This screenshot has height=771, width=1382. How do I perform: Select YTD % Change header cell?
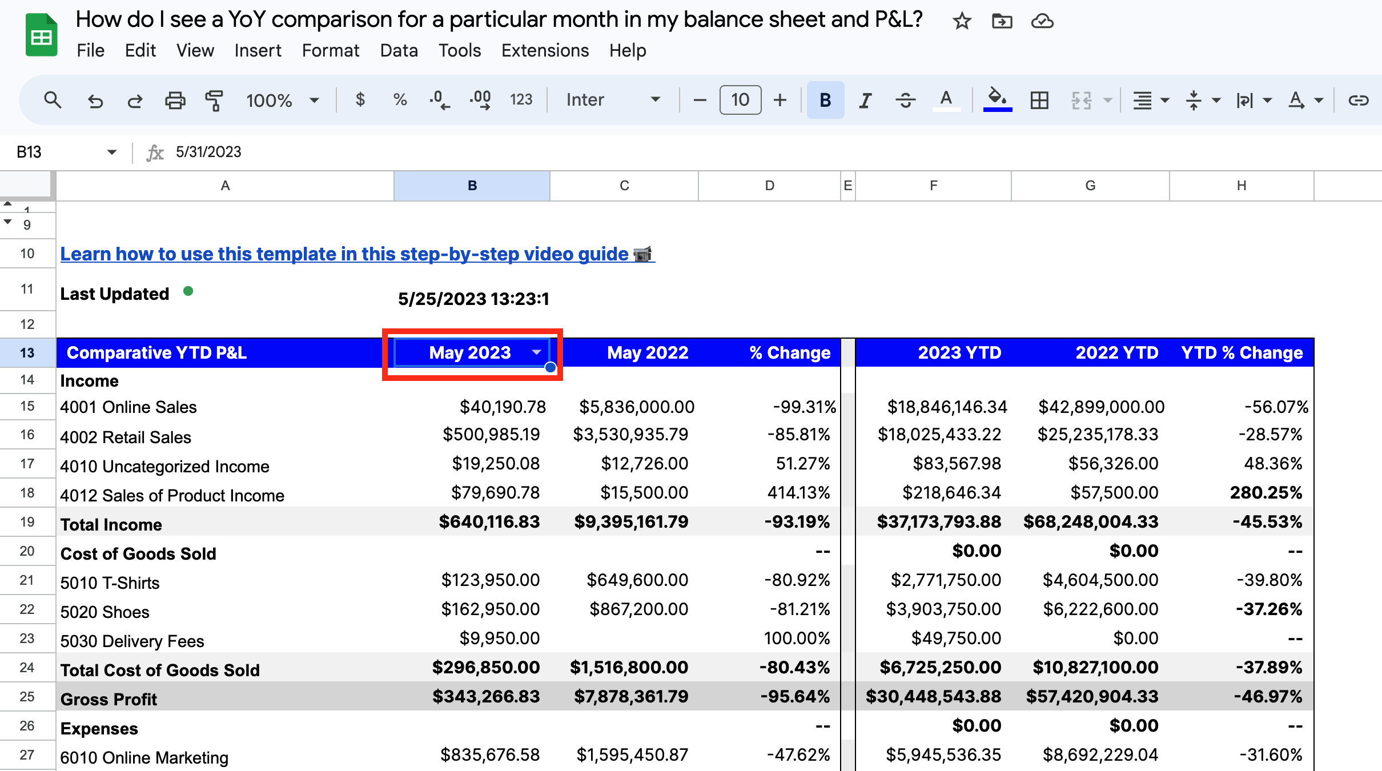click(x=1242, y=353)
